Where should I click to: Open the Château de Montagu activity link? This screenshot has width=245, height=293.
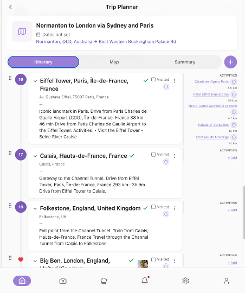point(212,137)
